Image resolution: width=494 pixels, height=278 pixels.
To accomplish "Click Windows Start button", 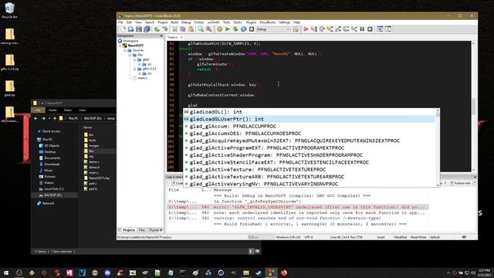I will pos(6,273).
